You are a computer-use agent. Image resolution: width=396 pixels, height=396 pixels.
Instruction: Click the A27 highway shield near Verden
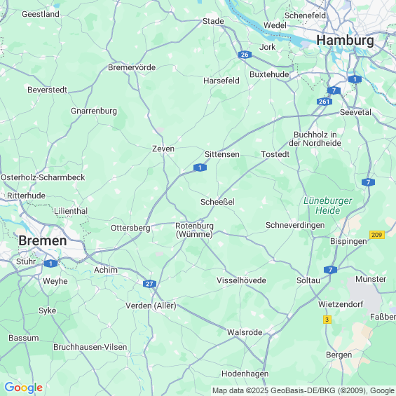[149, 284]
